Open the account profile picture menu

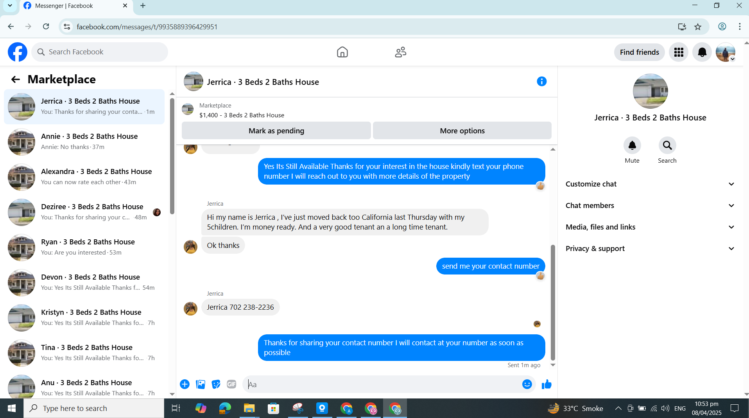click(726, 52)
